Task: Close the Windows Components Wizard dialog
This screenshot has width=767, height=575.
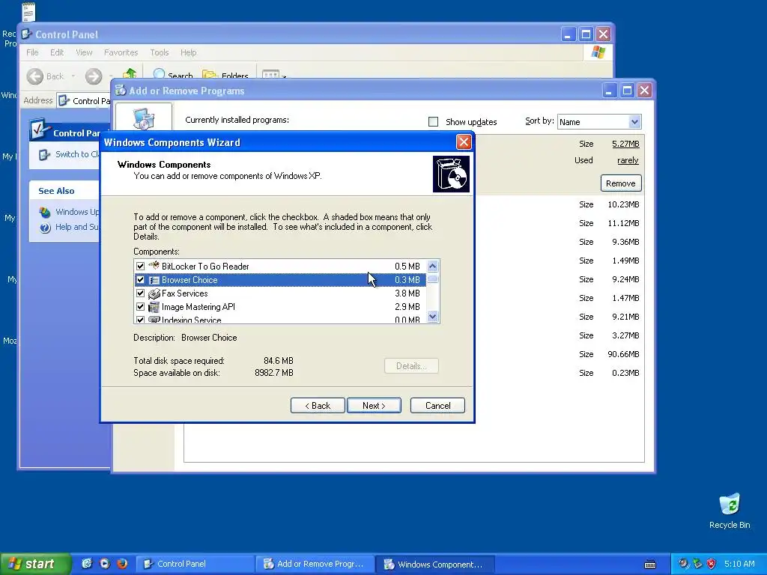Action: click(463, 142)
